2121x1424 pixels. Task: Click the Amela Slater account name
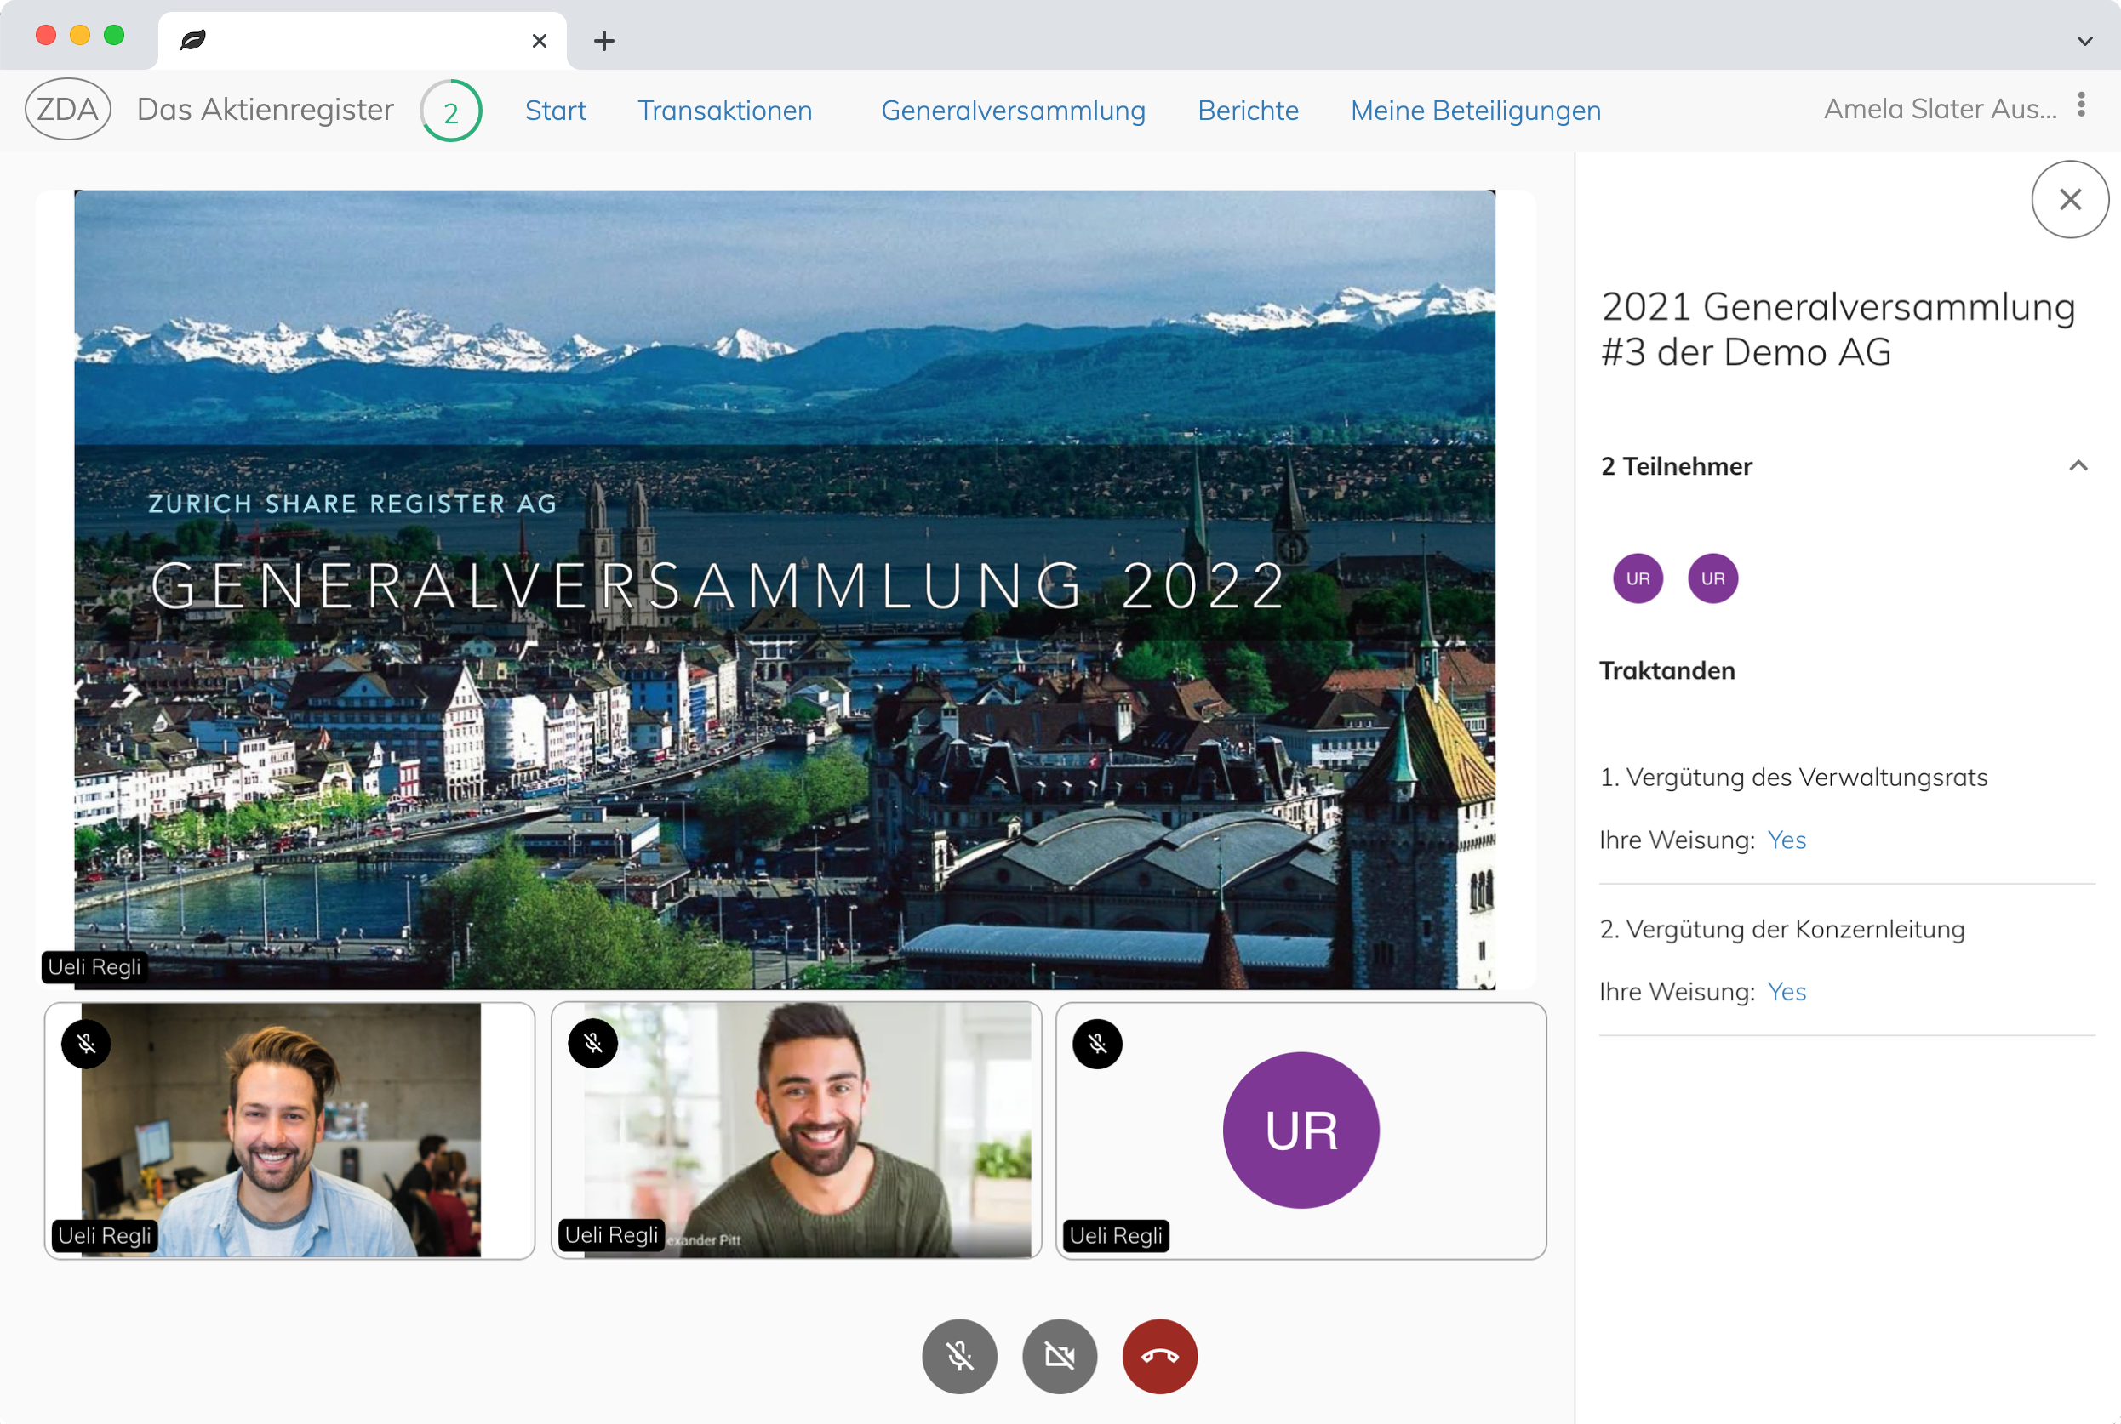pos(1939,109)
